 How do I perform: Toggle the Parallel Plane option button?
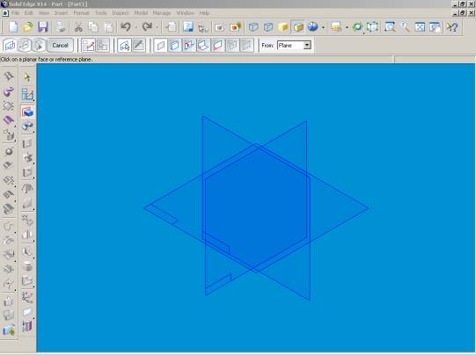174,46
